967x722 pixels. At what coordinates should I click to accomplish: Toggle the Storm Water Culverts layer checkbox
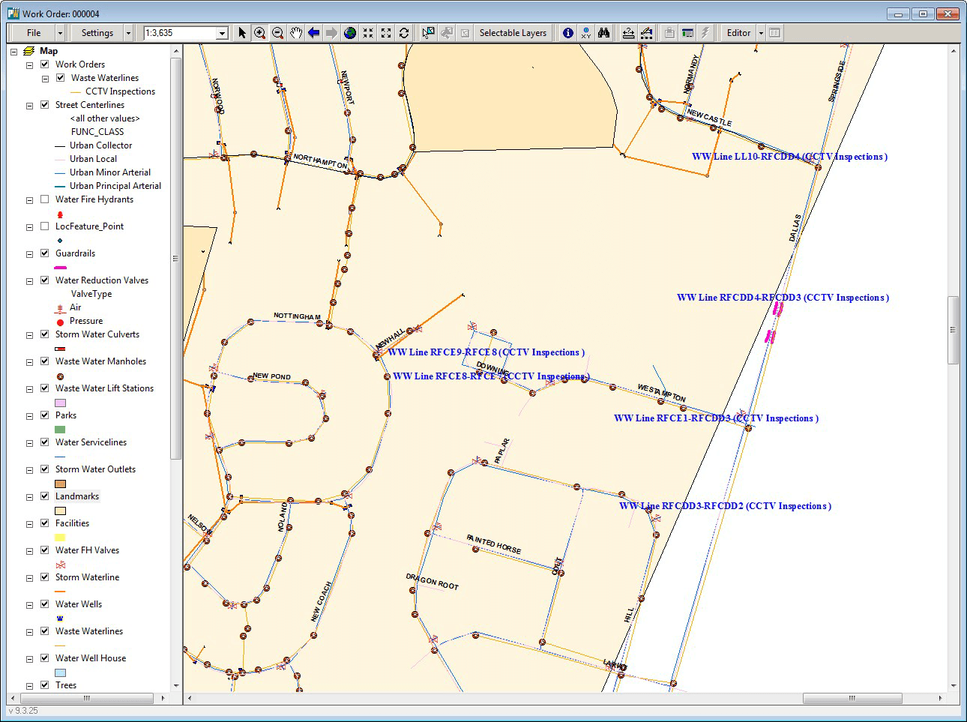(44, 334)
